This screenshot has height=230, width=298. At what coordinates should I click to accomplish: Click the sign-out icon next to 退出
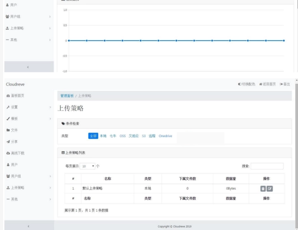pyautogui.click(x=281, y=84)
